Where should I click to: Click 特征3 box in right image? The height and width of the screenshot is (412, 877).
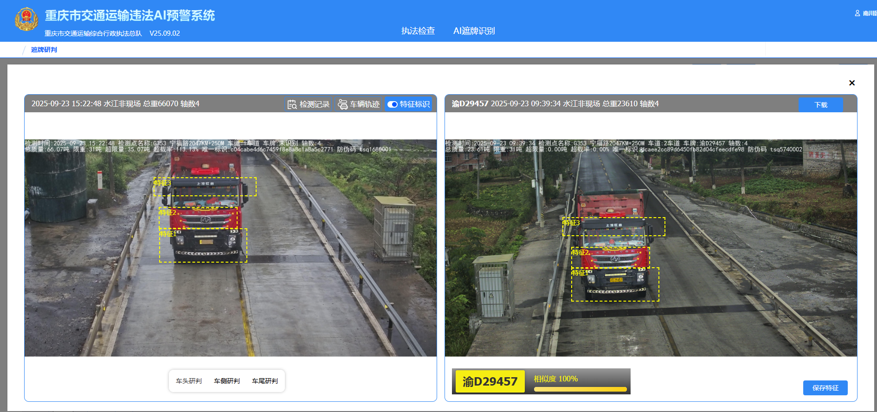click(613, 227)
